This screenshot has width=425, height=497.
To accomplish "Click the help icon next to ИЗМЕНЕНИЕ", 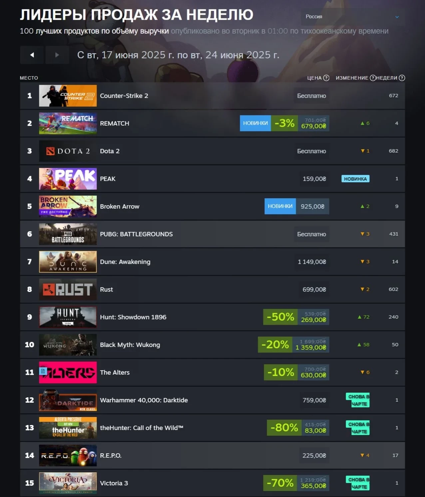I will pyautogui.click(x=373, y=78).
